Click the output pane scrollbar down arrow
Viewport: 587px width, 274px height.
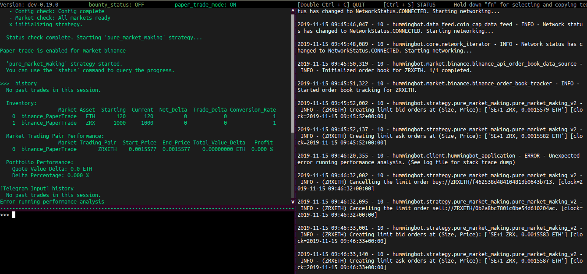point(293,202)
